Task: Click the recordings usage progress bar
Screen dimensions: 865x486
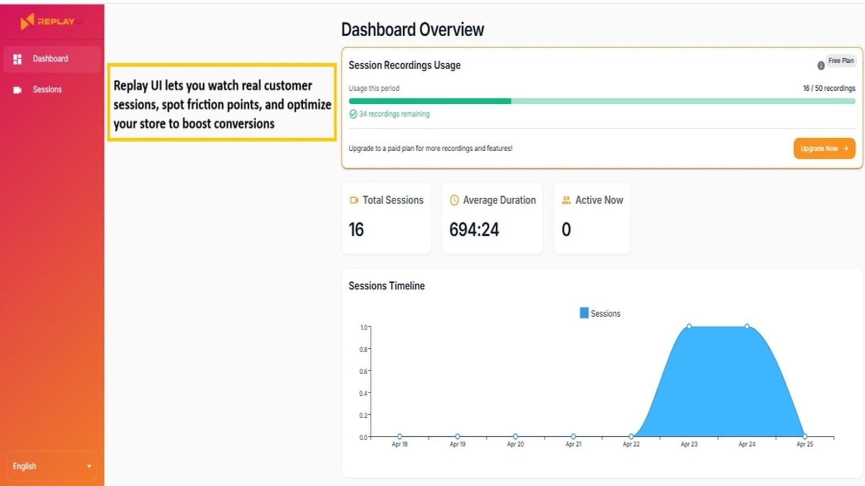Action: [602, 101]
